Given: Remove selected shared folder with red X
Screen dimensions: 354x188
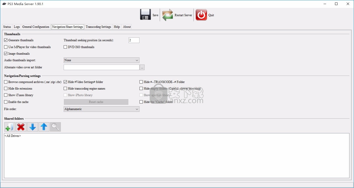Looking at the screenshot, I should point(21,127).
